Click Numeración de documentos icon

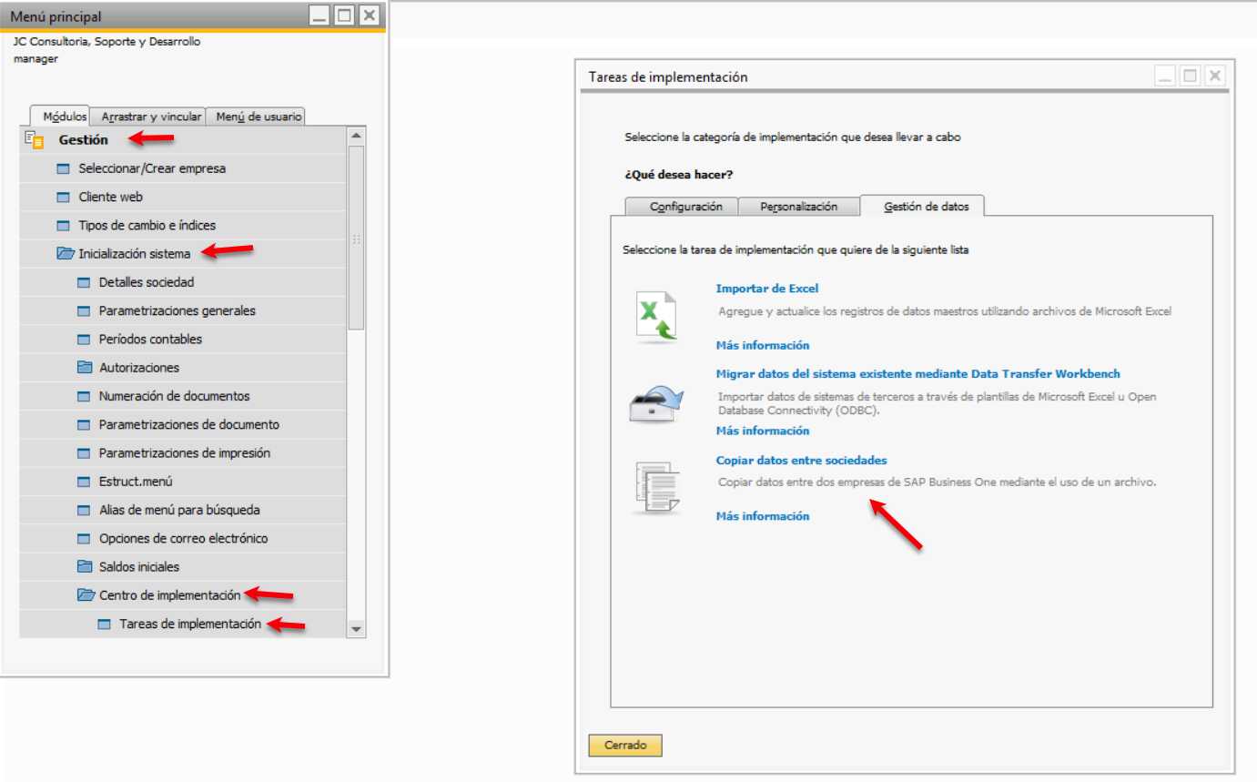[x=84, y=397]
